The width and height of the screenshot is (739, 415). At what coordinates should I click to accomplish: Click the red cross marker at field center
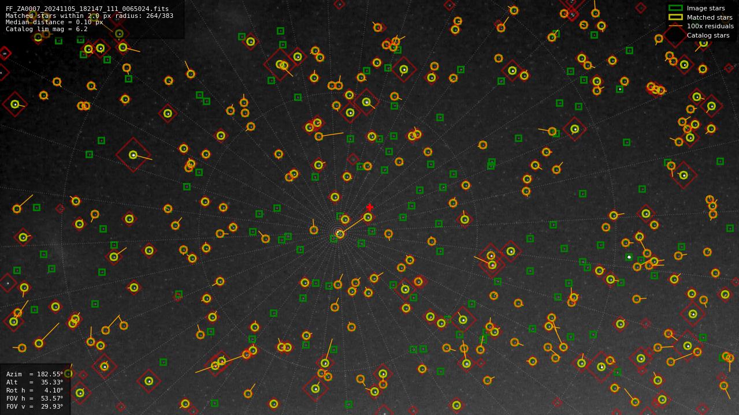click(370, 207)
